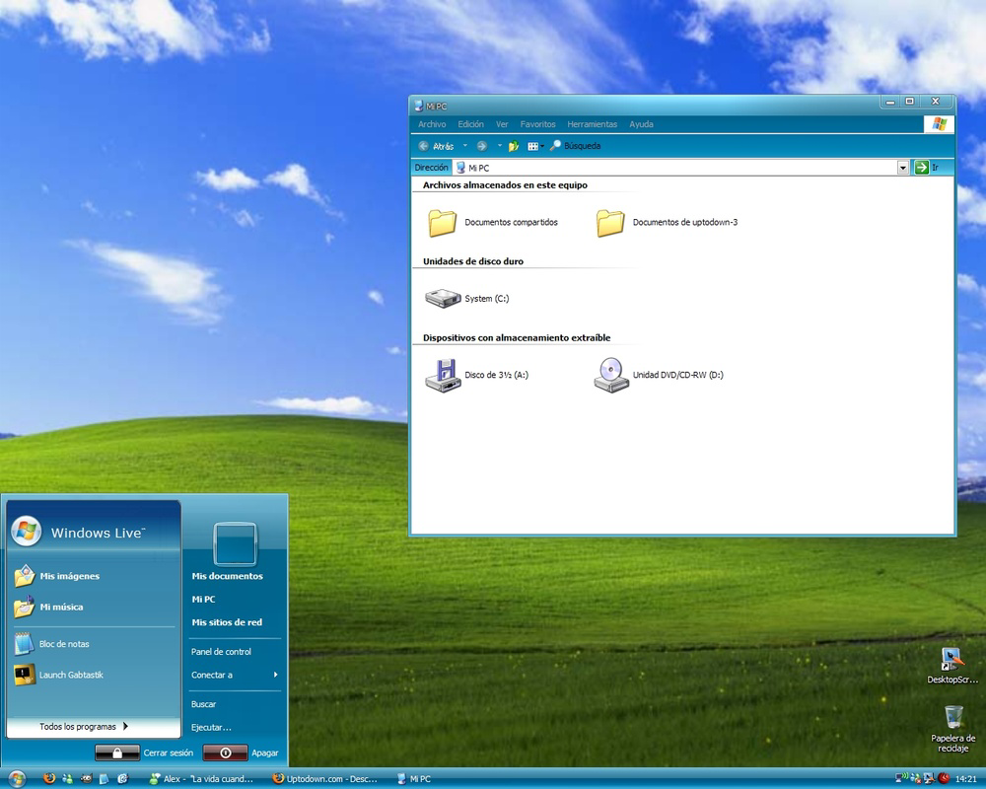The image size is (986, 789).
Task: Launch GIMP from quick launch bar
Action: point(86,778)
